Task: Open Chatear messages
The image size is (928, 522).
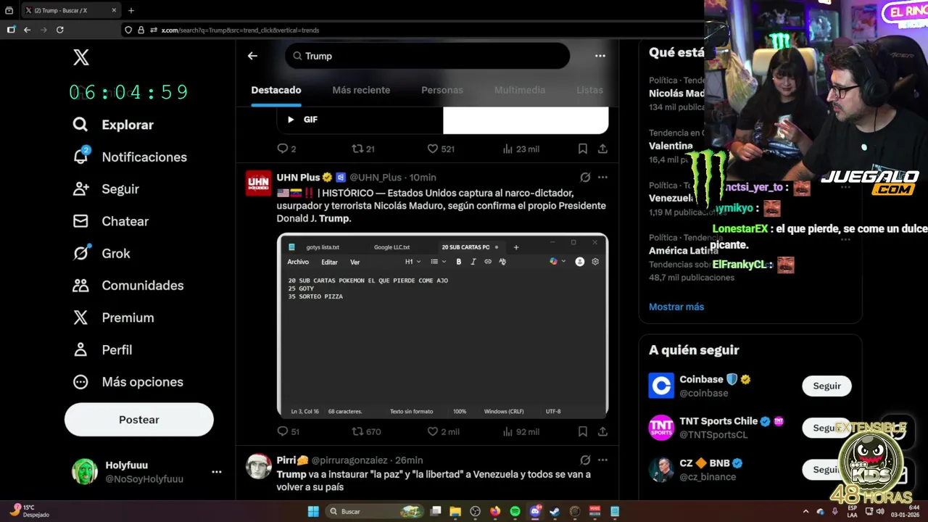Action: (110, 221)
